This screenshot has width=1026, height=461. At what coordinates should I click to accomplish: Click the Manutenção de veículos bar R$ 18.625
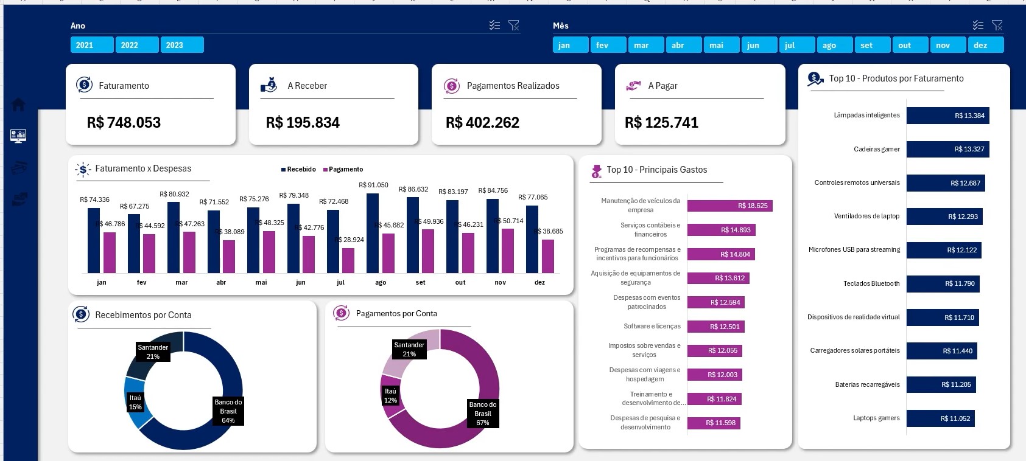pos(731,206)
